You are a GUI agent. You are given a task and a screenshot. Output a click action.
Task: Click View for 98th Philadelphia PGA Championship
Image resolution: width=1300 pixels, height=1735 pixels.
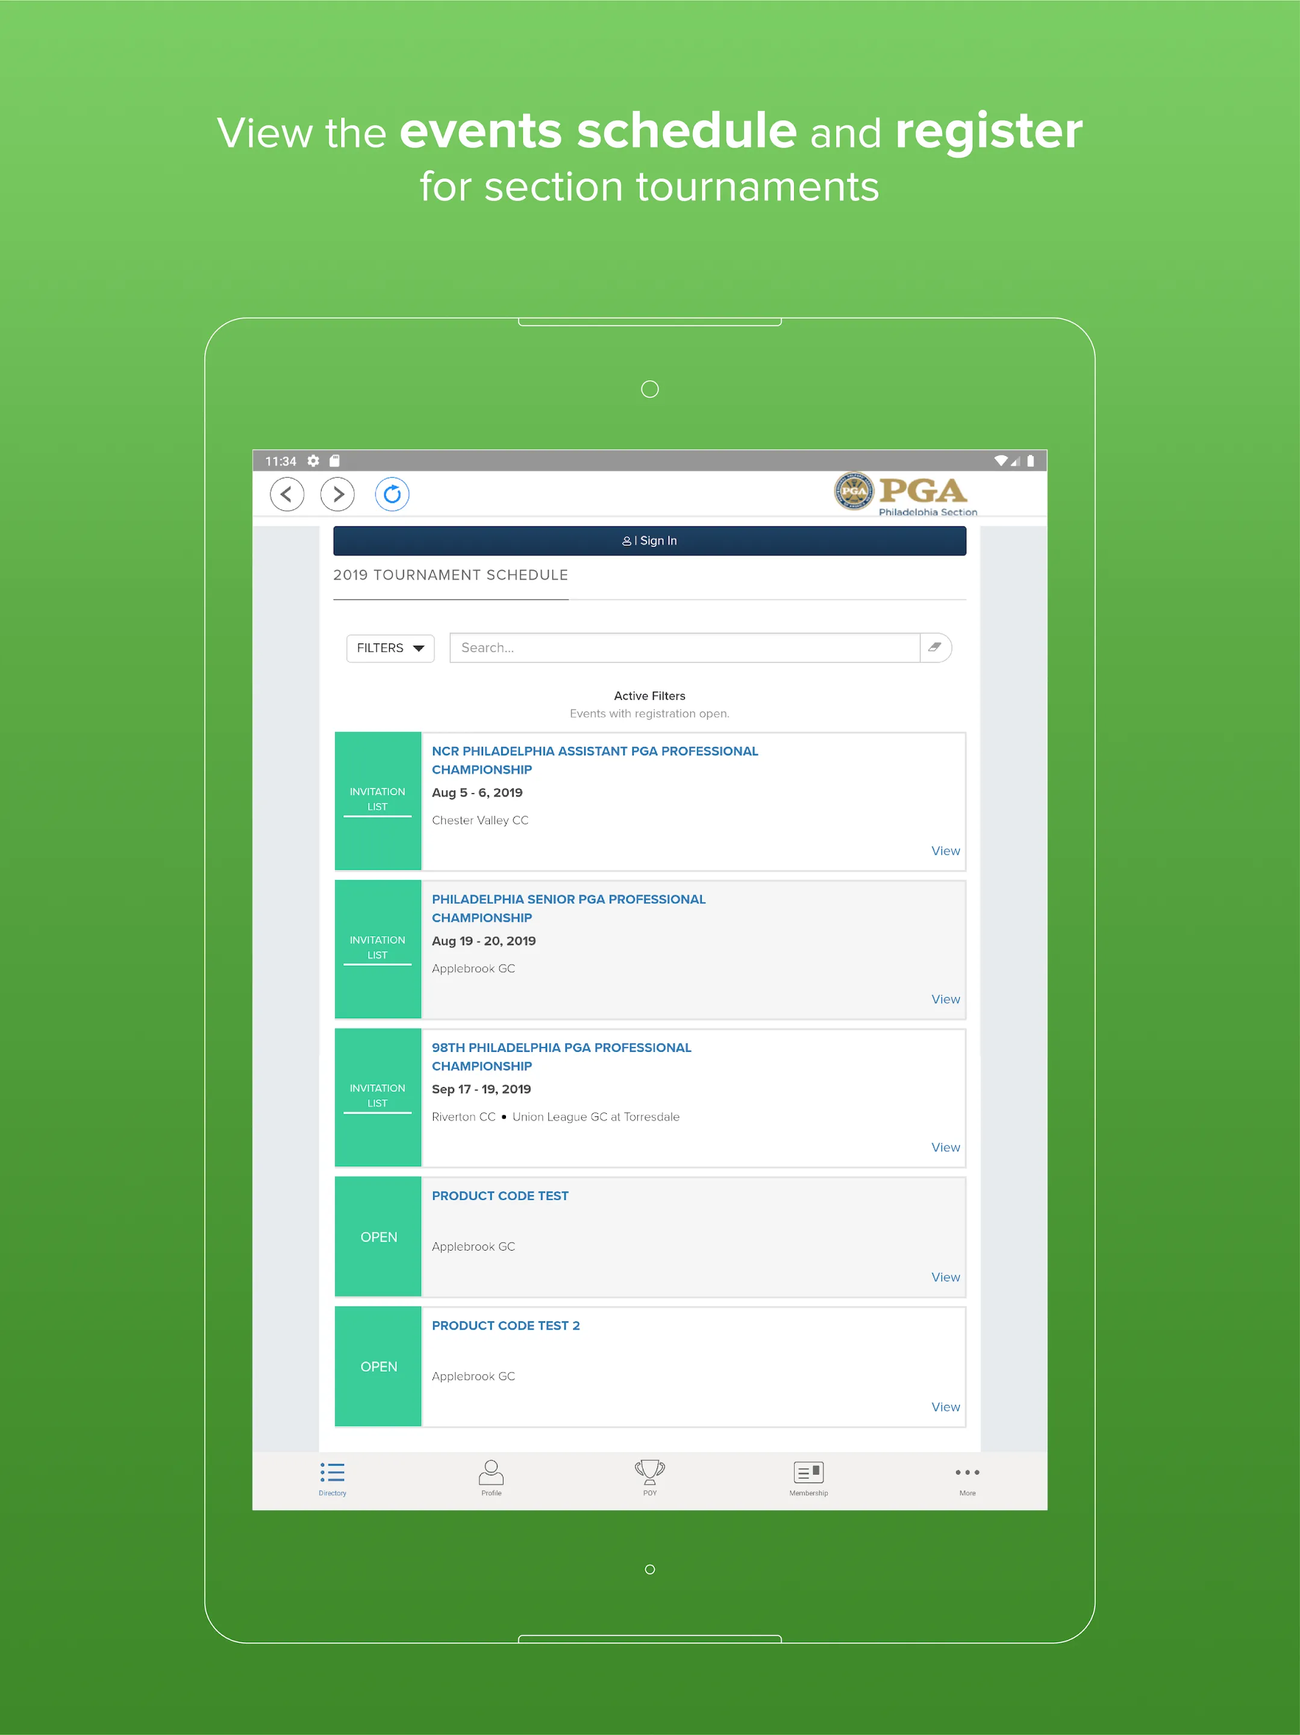(946, 1146)
